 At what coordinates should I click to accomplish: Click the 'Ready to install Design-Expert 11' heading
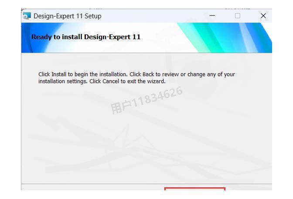tap(86, 37)
